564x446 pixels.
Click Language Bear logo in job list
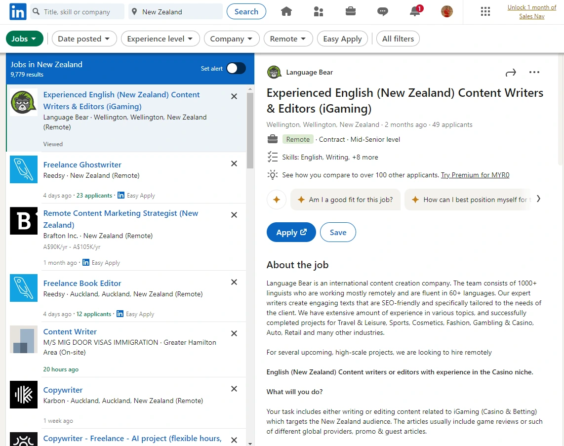[23, 102]
